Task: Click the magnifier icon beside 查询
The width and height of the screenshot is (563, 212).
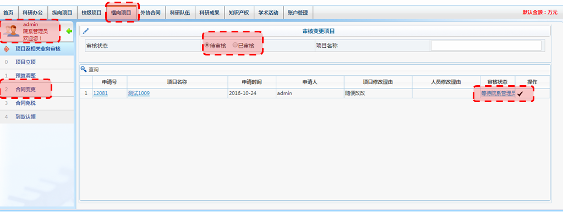Action: (84, 69)
